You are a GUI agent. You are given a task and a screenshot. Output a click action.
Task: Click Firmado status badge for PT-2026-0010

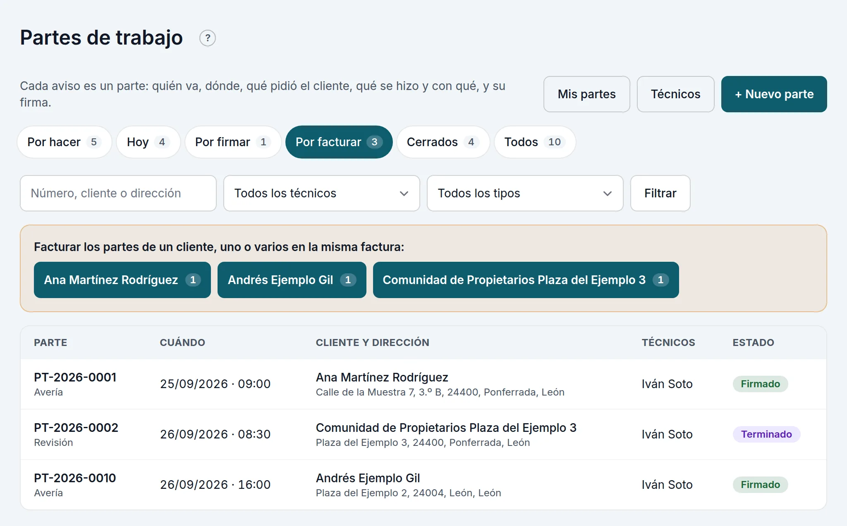pos(760,485)
